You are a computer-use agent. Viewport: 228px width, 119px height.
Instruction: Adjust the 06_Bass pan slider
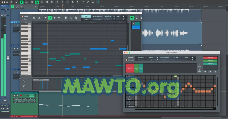point(5,9)
